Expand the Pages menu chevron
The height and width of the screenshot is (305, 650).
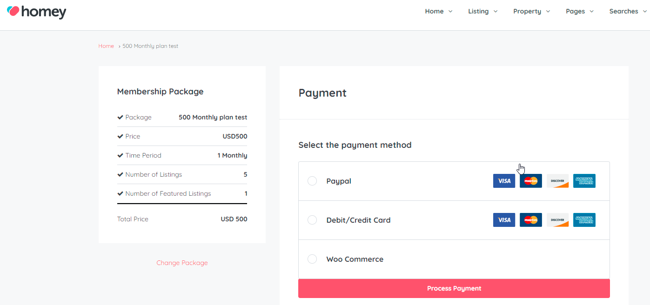tap(592, 12)
